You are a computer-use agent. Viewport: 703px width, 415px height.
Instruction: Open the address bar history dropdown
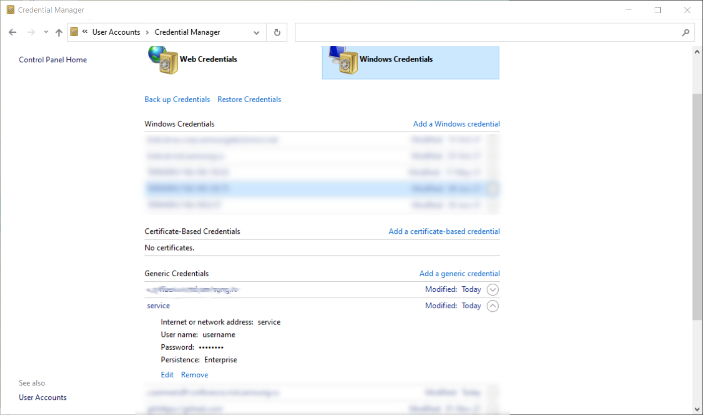[x=256, y=32]
